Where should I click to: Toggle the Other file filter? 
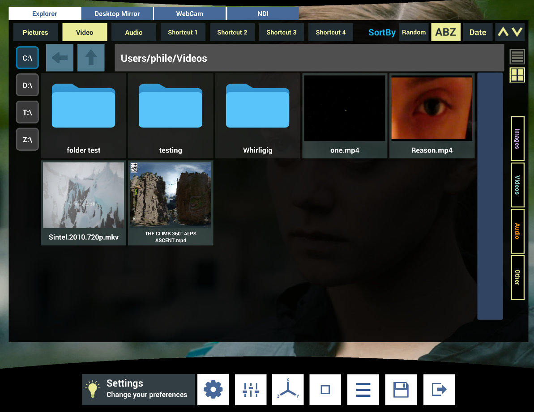pos(517,277)
